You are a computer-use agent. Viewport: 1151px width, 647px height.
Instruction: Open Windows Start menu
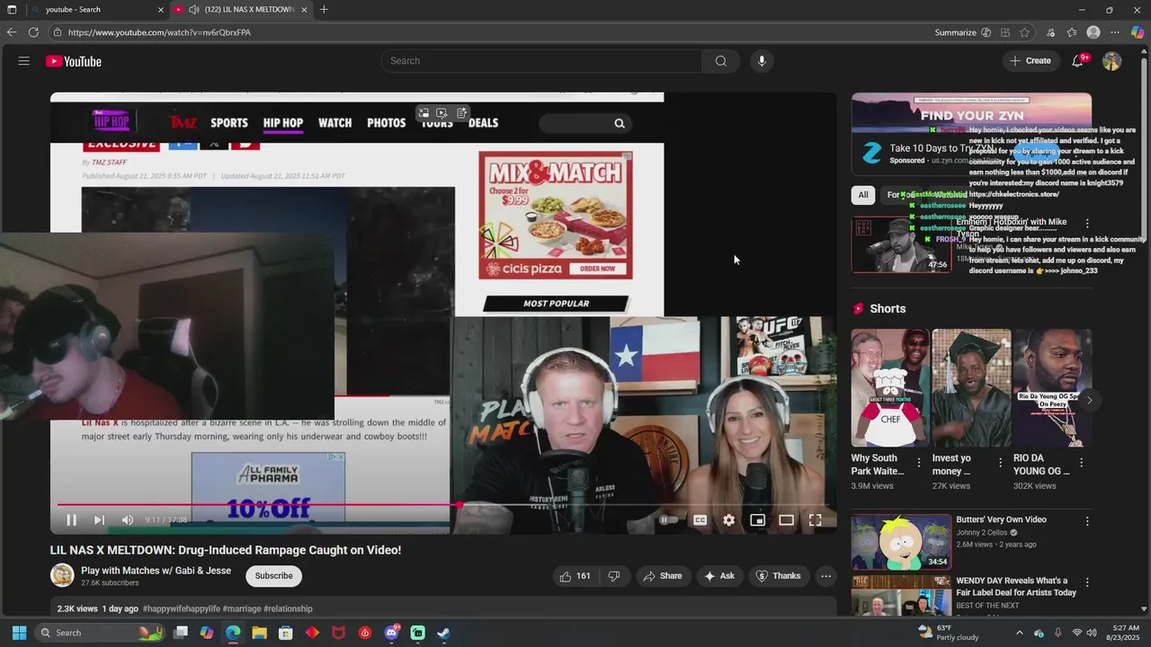(x=19, y=633)
